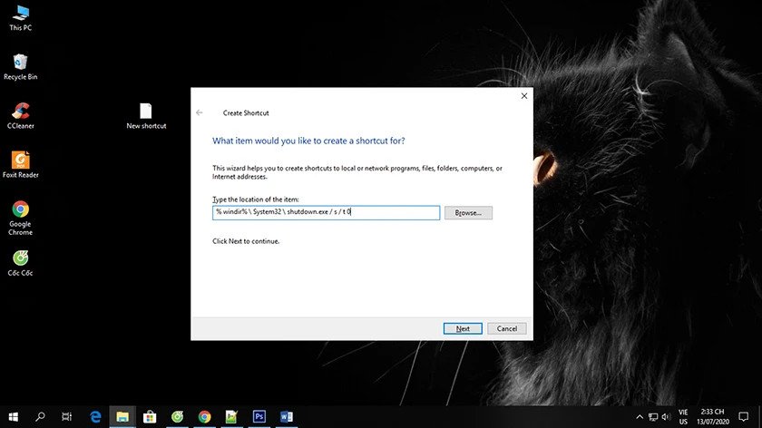Open Microsoft Store from the taskbar
This screenshot has height=428, width=762.
(150, 416)
